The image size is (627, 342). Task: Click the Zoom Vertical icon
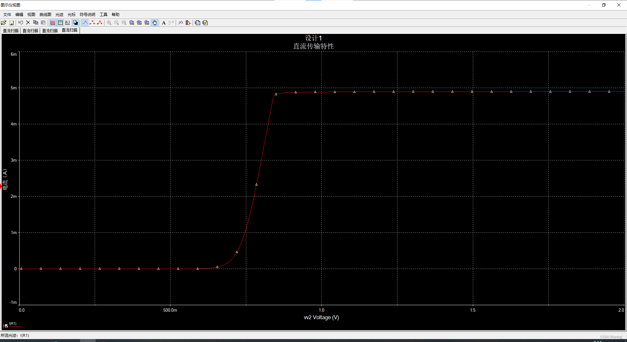tap(147, 23)
